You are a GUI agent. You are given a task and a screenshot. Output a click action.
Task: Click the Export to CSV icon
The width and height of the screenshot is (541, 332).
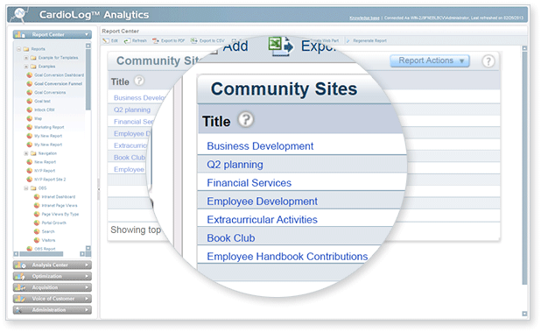[194, 40]
